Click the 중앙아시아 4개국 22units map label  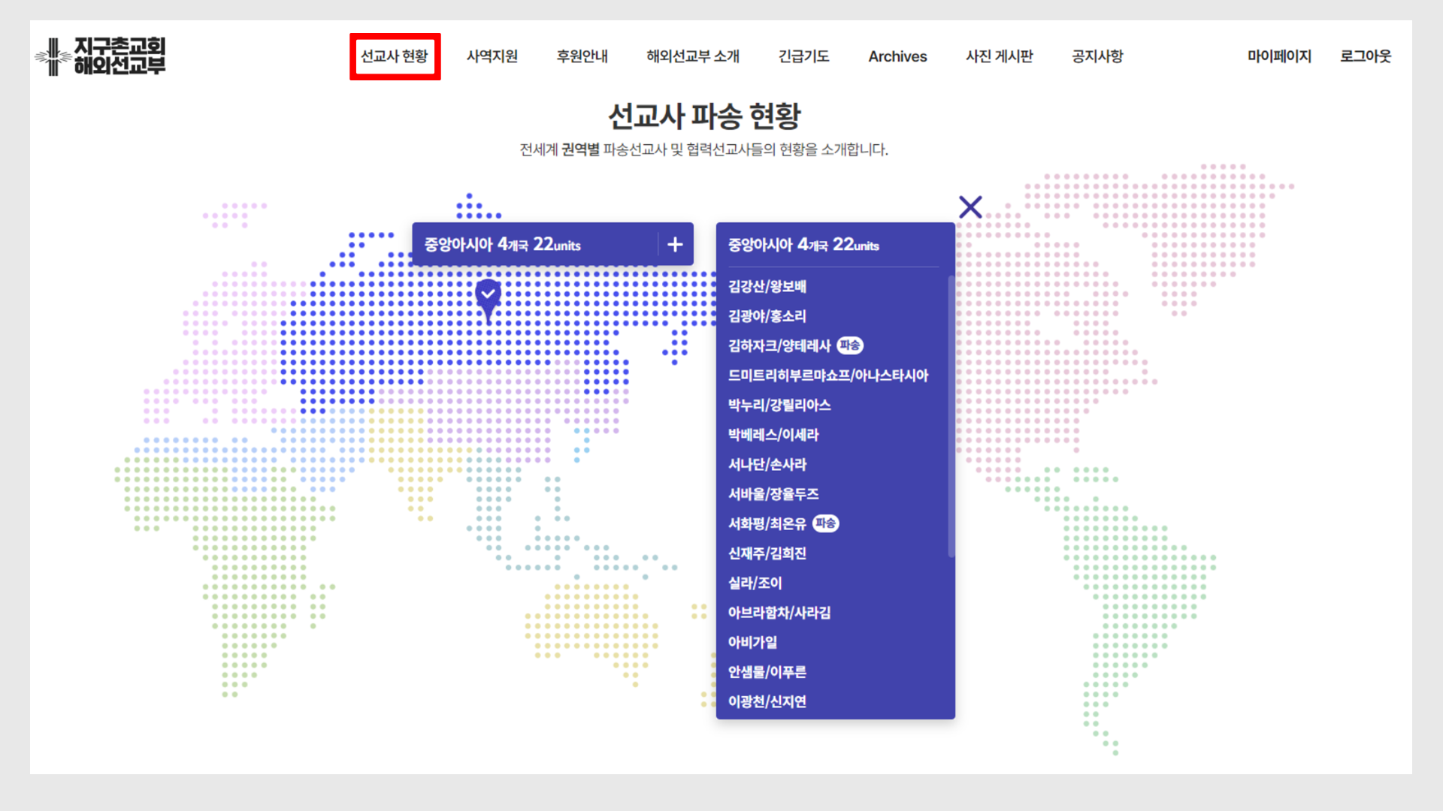pos(502,244)
